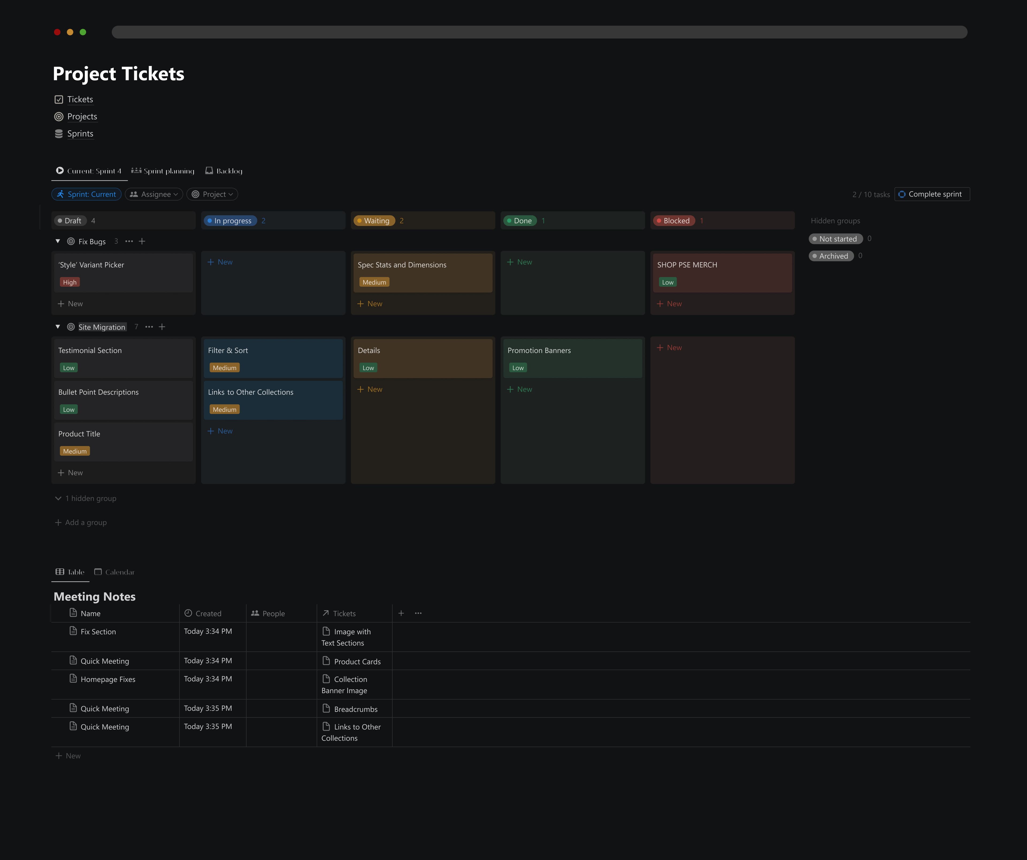Toggle the Sprint: Current filter chip
The image size is (1027, 860).
click(86, 194)
